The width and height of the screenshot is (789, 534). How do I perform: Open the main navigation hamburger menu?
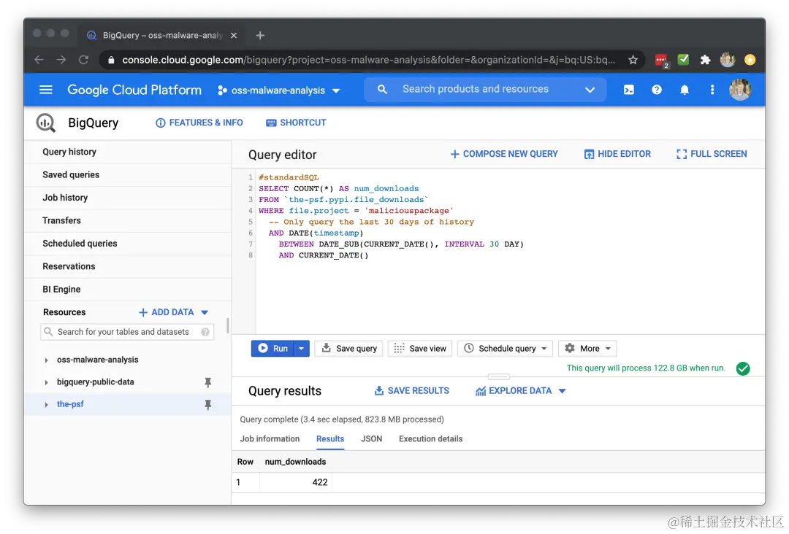click(x=46, y=90)
